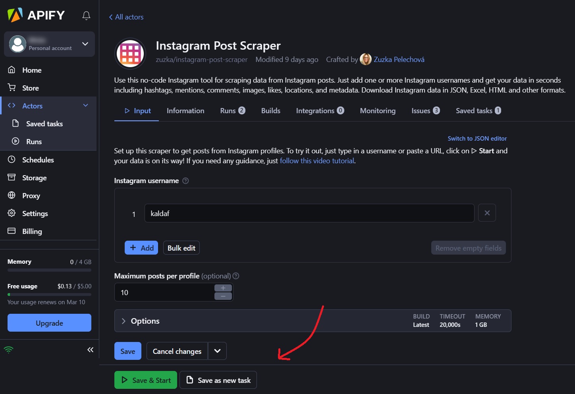The width and height of the screenshot is (575, 394).
Task: Open the Instagram username help tooltip
Action: click(185, 181)
